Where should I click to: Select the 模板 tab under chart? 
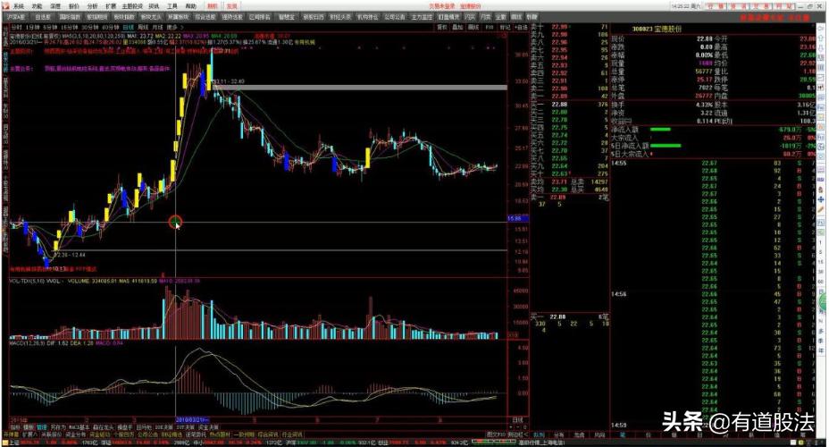click(x=28, y=427)
